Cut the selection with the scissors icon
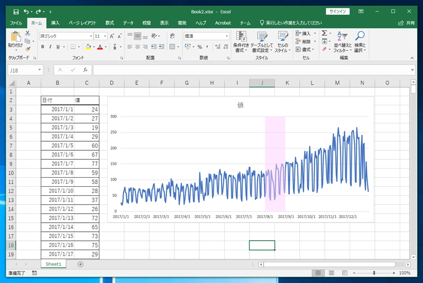The width and height of the screenshot is (423, 283). point(27,33)
